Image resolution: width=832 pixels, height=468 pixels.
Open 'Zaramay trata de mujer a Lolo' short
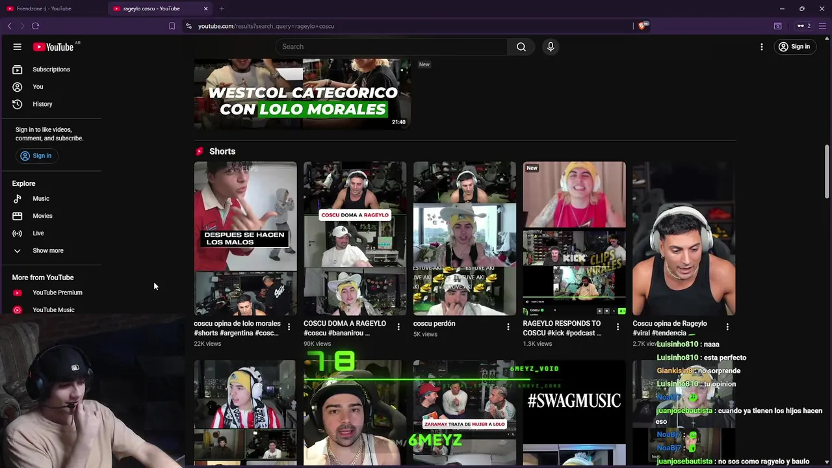465,413
